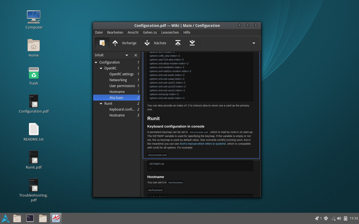Open Trash desktop icon
The image size is (359, 224).
click(x=34, y=76)
